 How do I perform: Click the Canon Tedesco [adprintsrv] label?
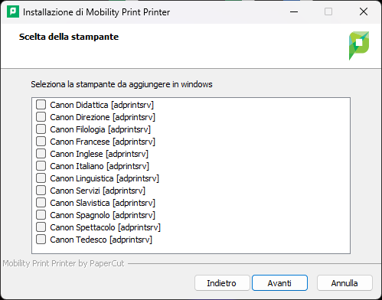click(101, 240)
